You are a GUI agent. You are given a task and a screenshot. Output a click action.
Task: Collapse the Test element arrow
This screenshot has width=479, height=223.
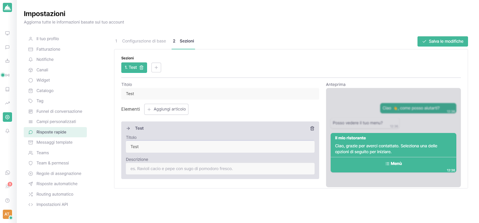coord(128,128)
